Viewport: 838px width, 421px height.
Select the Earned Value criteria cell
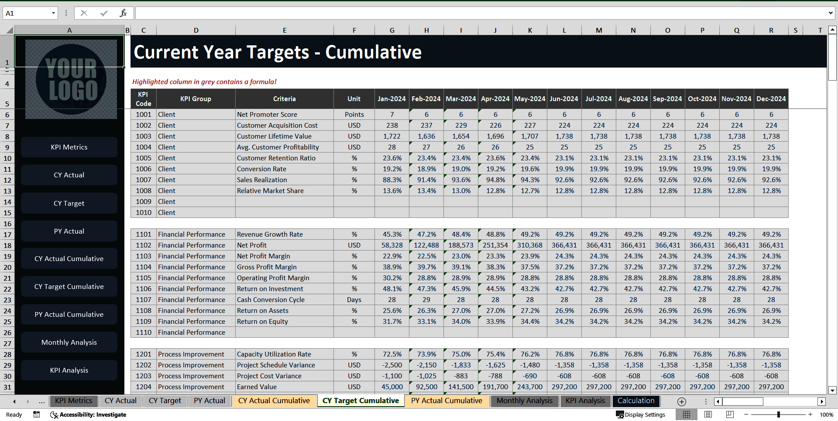(x=285, y=387)
